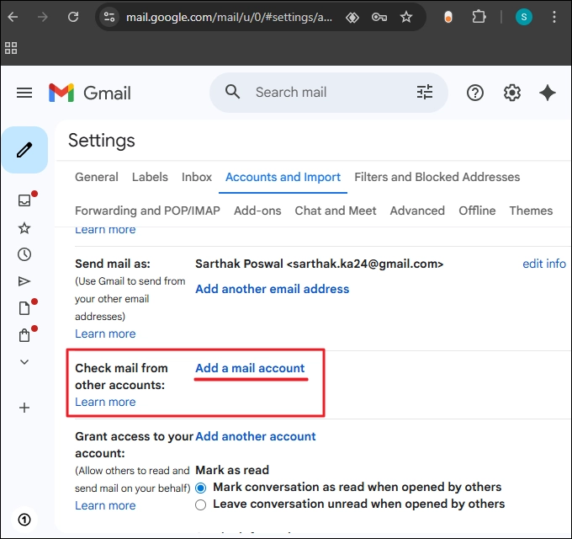
Task: Open Gemini sparkle icon
Action: [548, 93]
